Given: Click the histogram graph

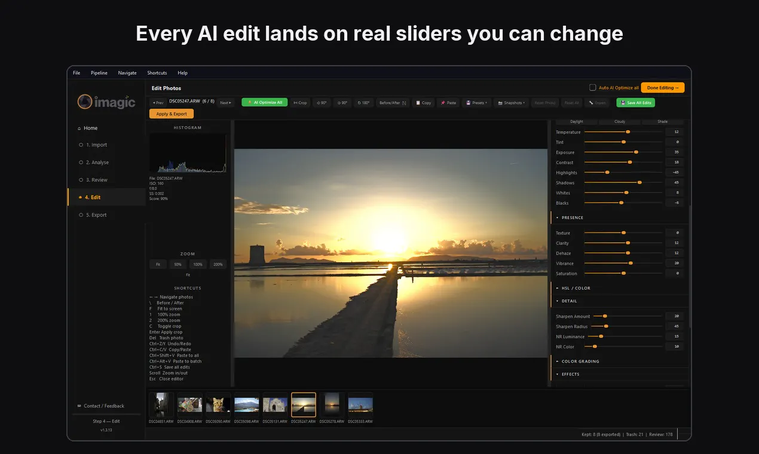Looking at the screenshot, I should point(188,153).
